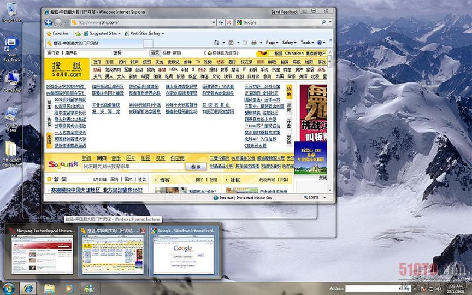
Task: Click the address bar showing www.sohu.com
Action: [140, 22]
